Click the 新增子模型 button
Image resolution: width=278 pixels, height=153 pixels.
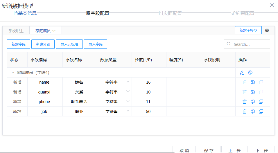(x=248, y=30)
